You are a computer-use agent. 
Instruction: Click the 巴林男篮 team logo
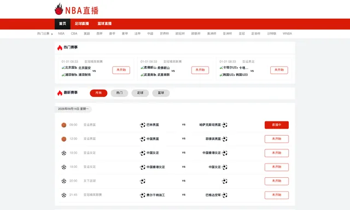click(x=143, y=125)
